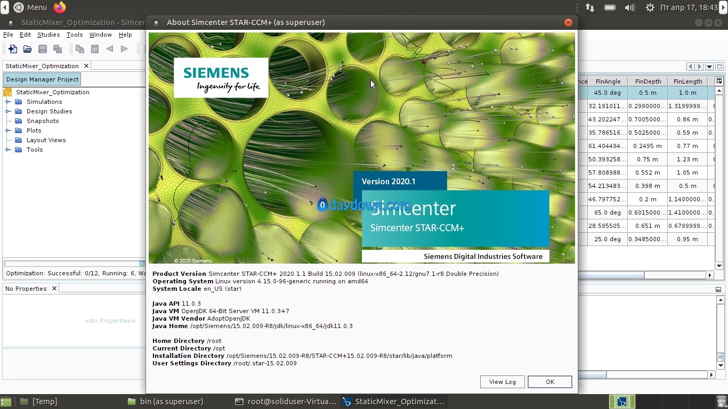Screen dimensions: 728x409
Task: Open the Edit menu
Action: point(25,35)
